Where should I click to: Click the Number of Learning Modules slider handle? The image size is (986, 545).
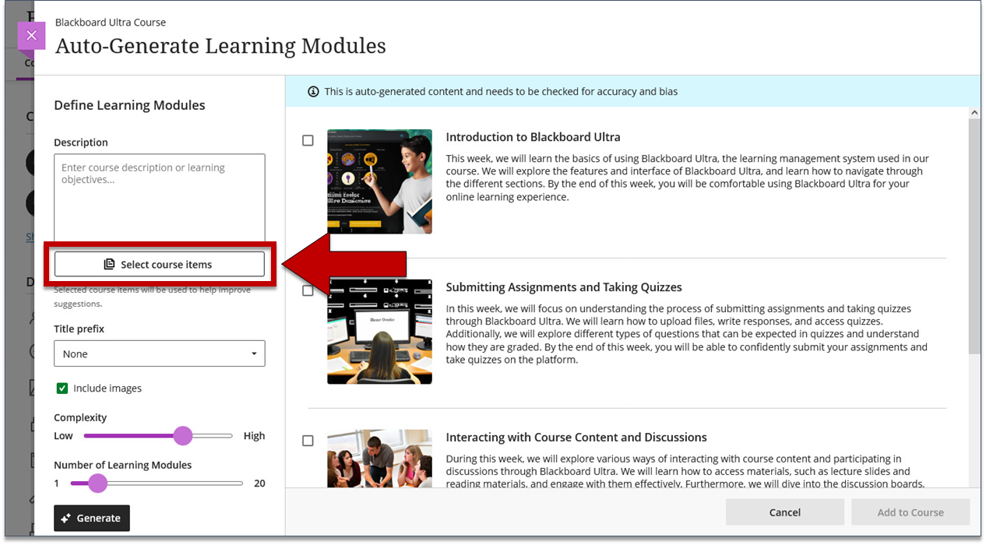97,483
